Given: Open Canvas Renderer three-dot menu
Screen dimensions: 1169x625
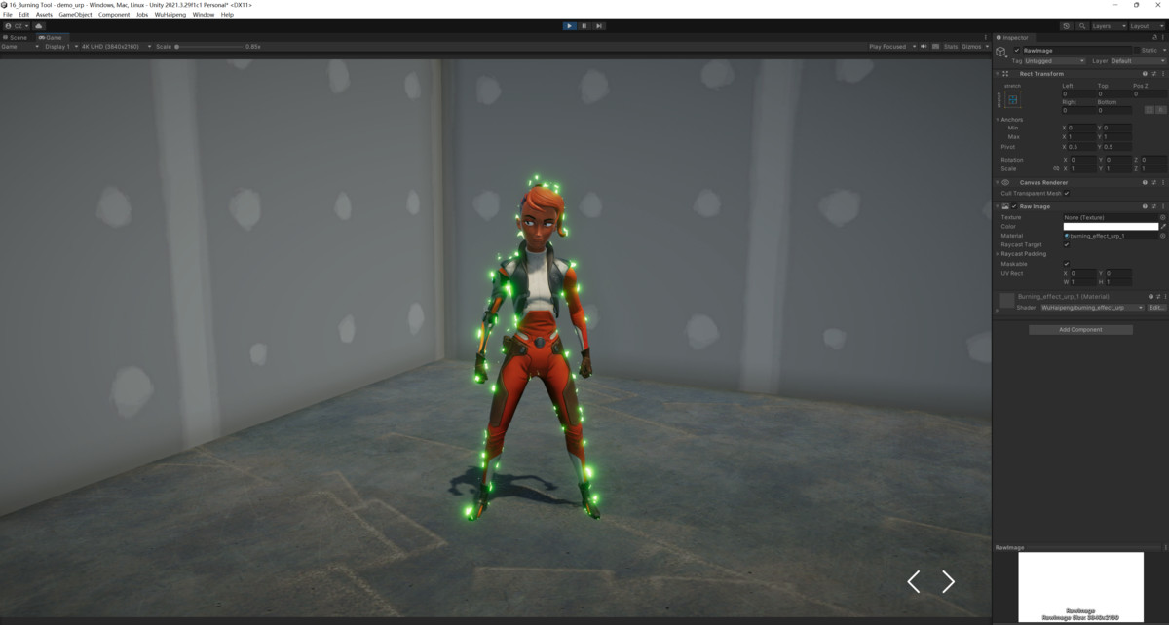Looking at the screenshot, I should tap(1163, 182).
